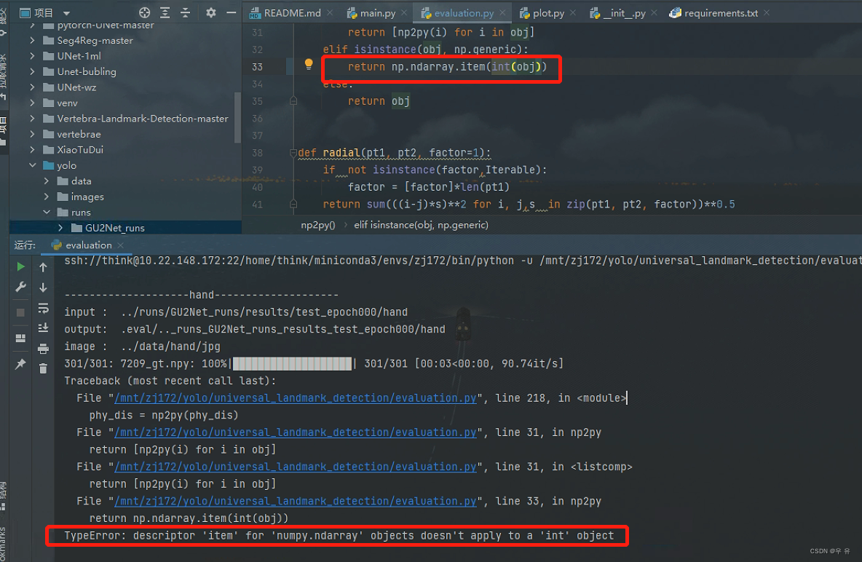Toggle soft-wrap in the run console
This screenshot has height=562, width=862.
43,309
